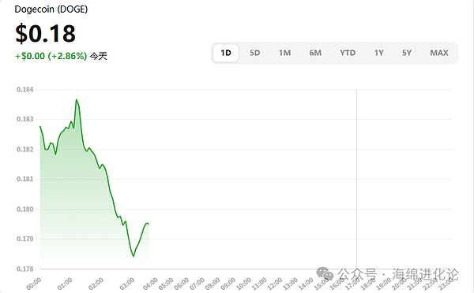Click the chart peak near 01:00

pos(76,99)
